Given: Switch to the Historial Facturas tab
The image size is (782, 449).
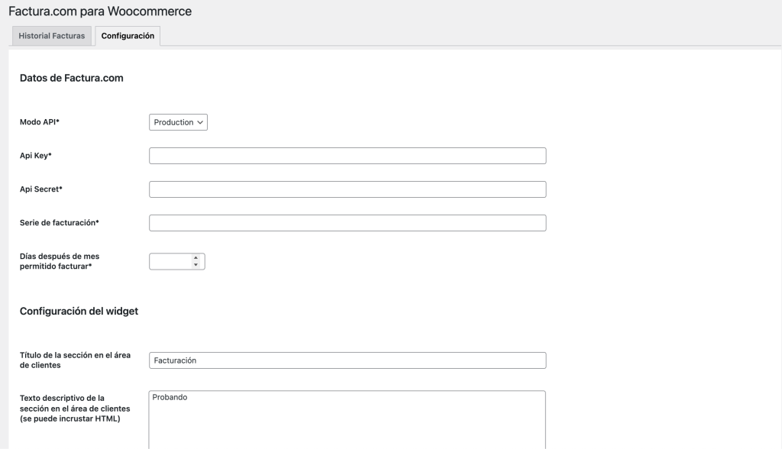Looking at the screenshot, I should click(x=52, y=36).
